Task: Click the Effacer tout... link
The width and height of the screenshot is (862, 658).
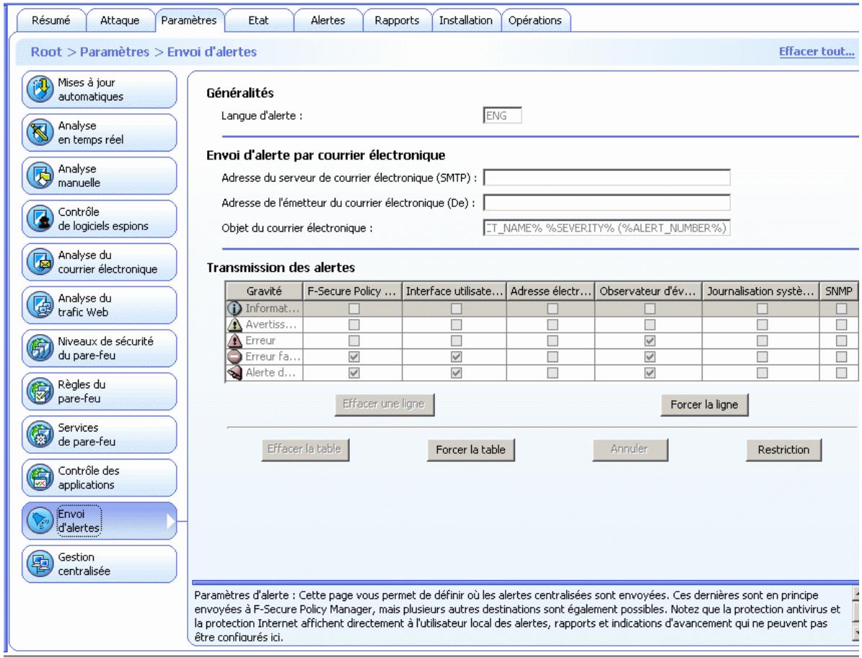Action: click(817, 52)
